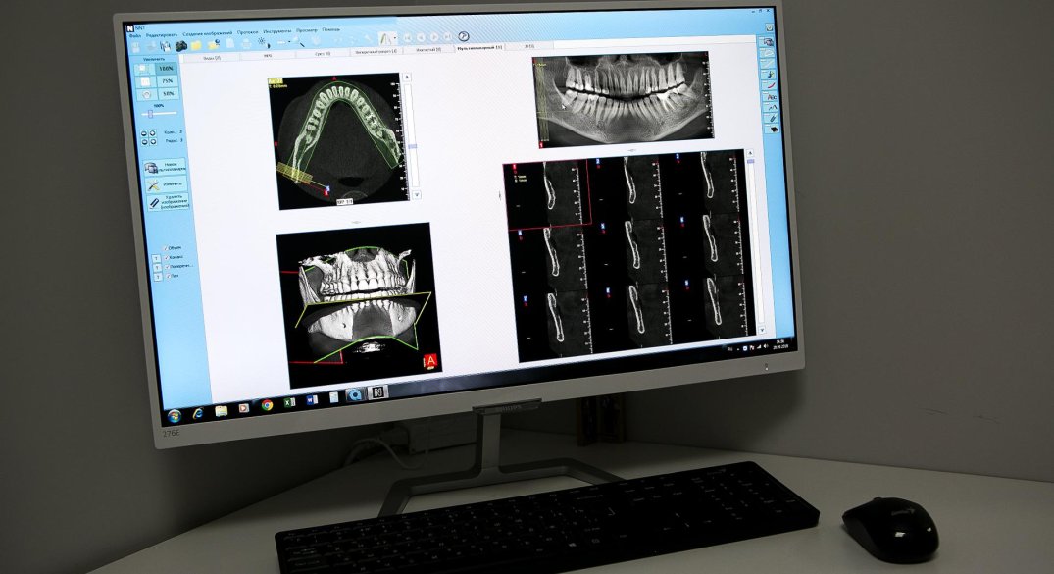
Task: Click the round clock icon in toolbar
Action: point(463,36)
